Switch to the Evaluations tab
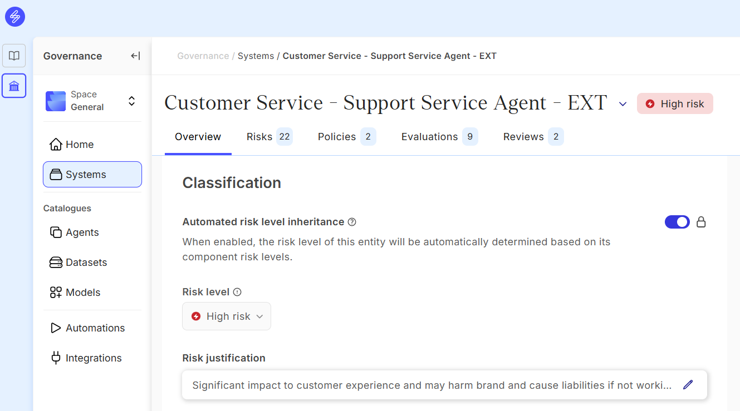The width and height of the screenshot is (740, 411). coord(439,137)
